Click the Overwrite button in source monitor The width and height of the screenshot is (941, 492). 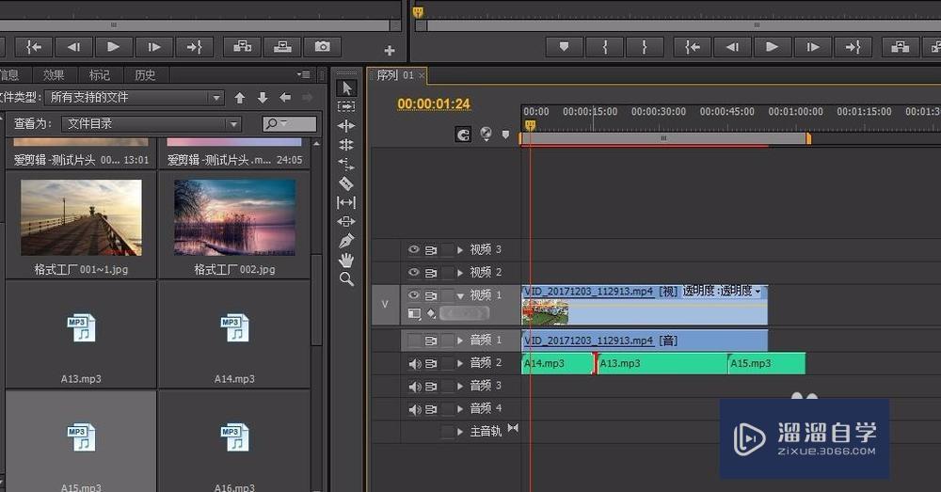[x=282, y=46]
